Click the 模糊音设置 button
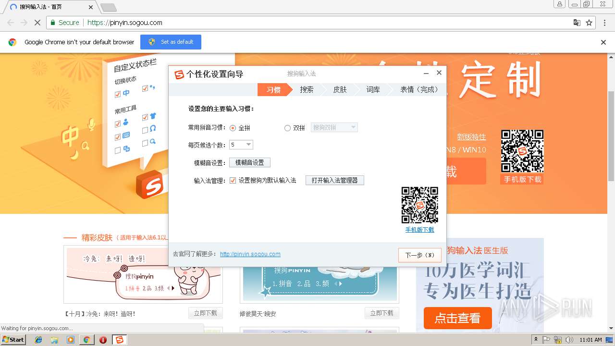 tap(250, 162)
